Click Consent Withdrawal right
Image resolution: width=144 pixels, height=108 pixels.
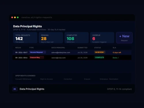23,79
